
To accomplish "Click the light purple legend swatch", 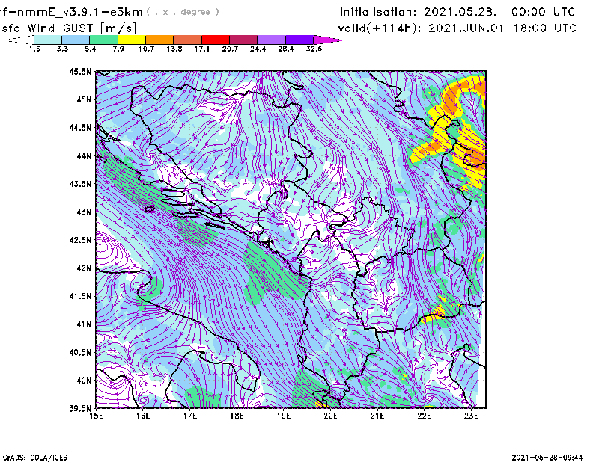I will (x=272, y=40).
